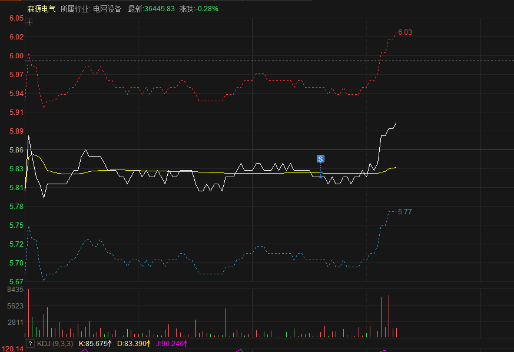Select the KDJ (9,3,3) indicator label
This screenshot has width=514, height=352.
tap(55, 344)
